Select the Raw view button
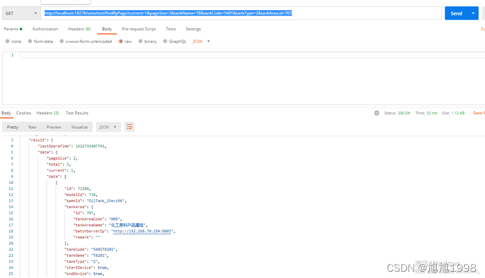The image size is (485, 278). point(33,127)
